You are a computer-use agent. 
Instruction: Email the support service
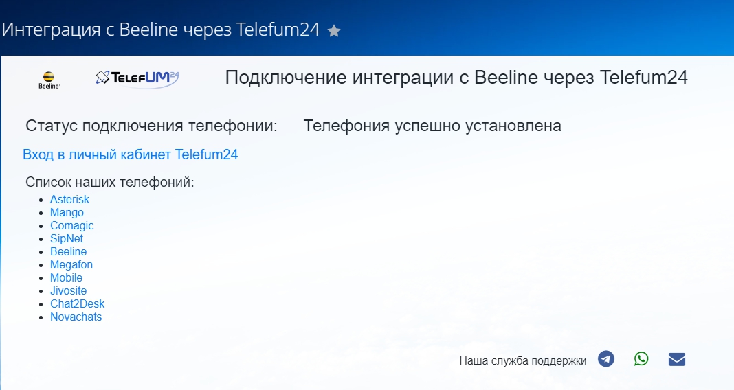677,359
